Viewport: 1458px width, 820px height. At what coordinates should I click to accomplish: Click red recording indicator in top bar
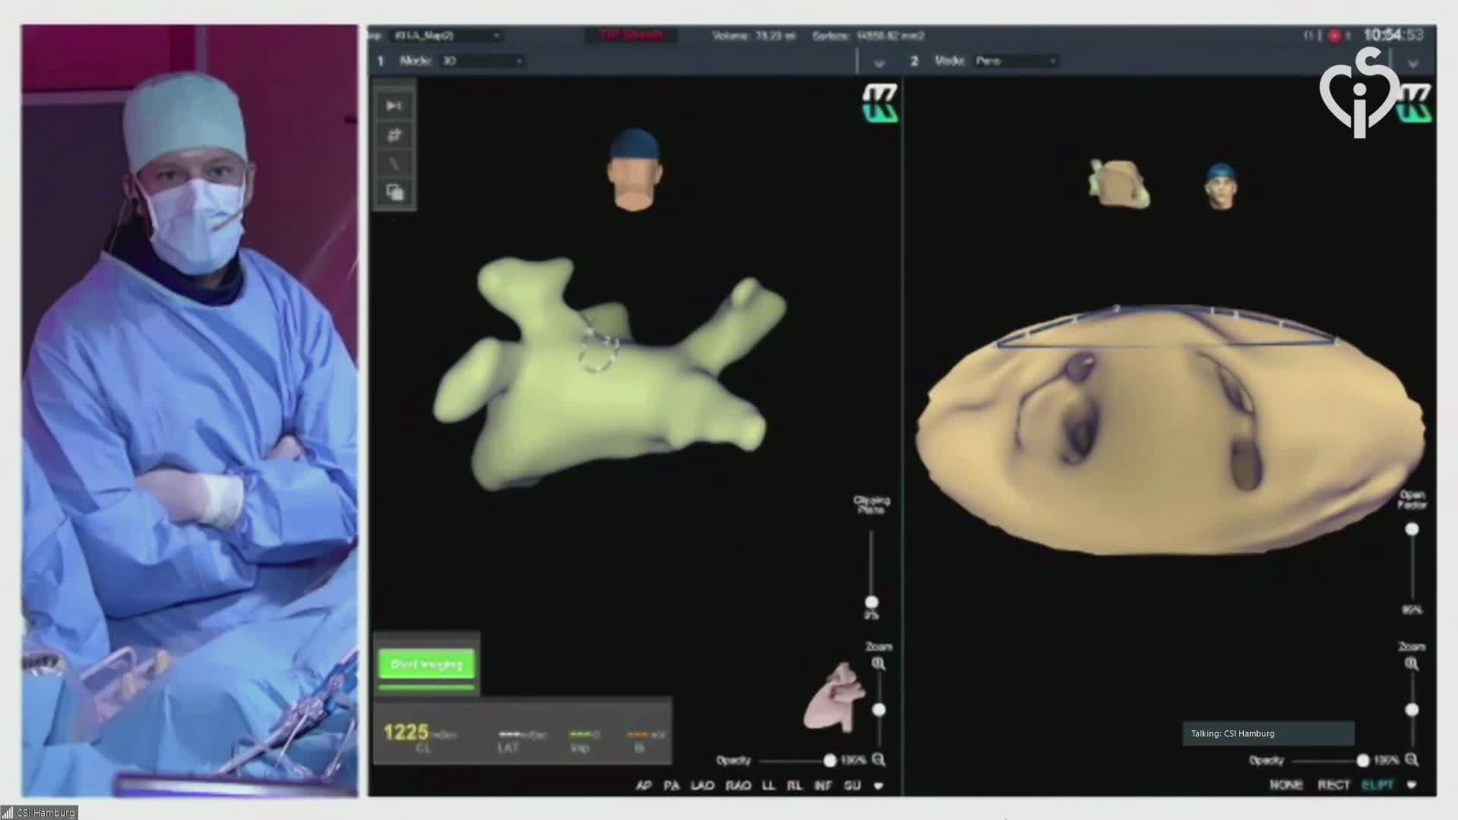(x=1334, y=36)
